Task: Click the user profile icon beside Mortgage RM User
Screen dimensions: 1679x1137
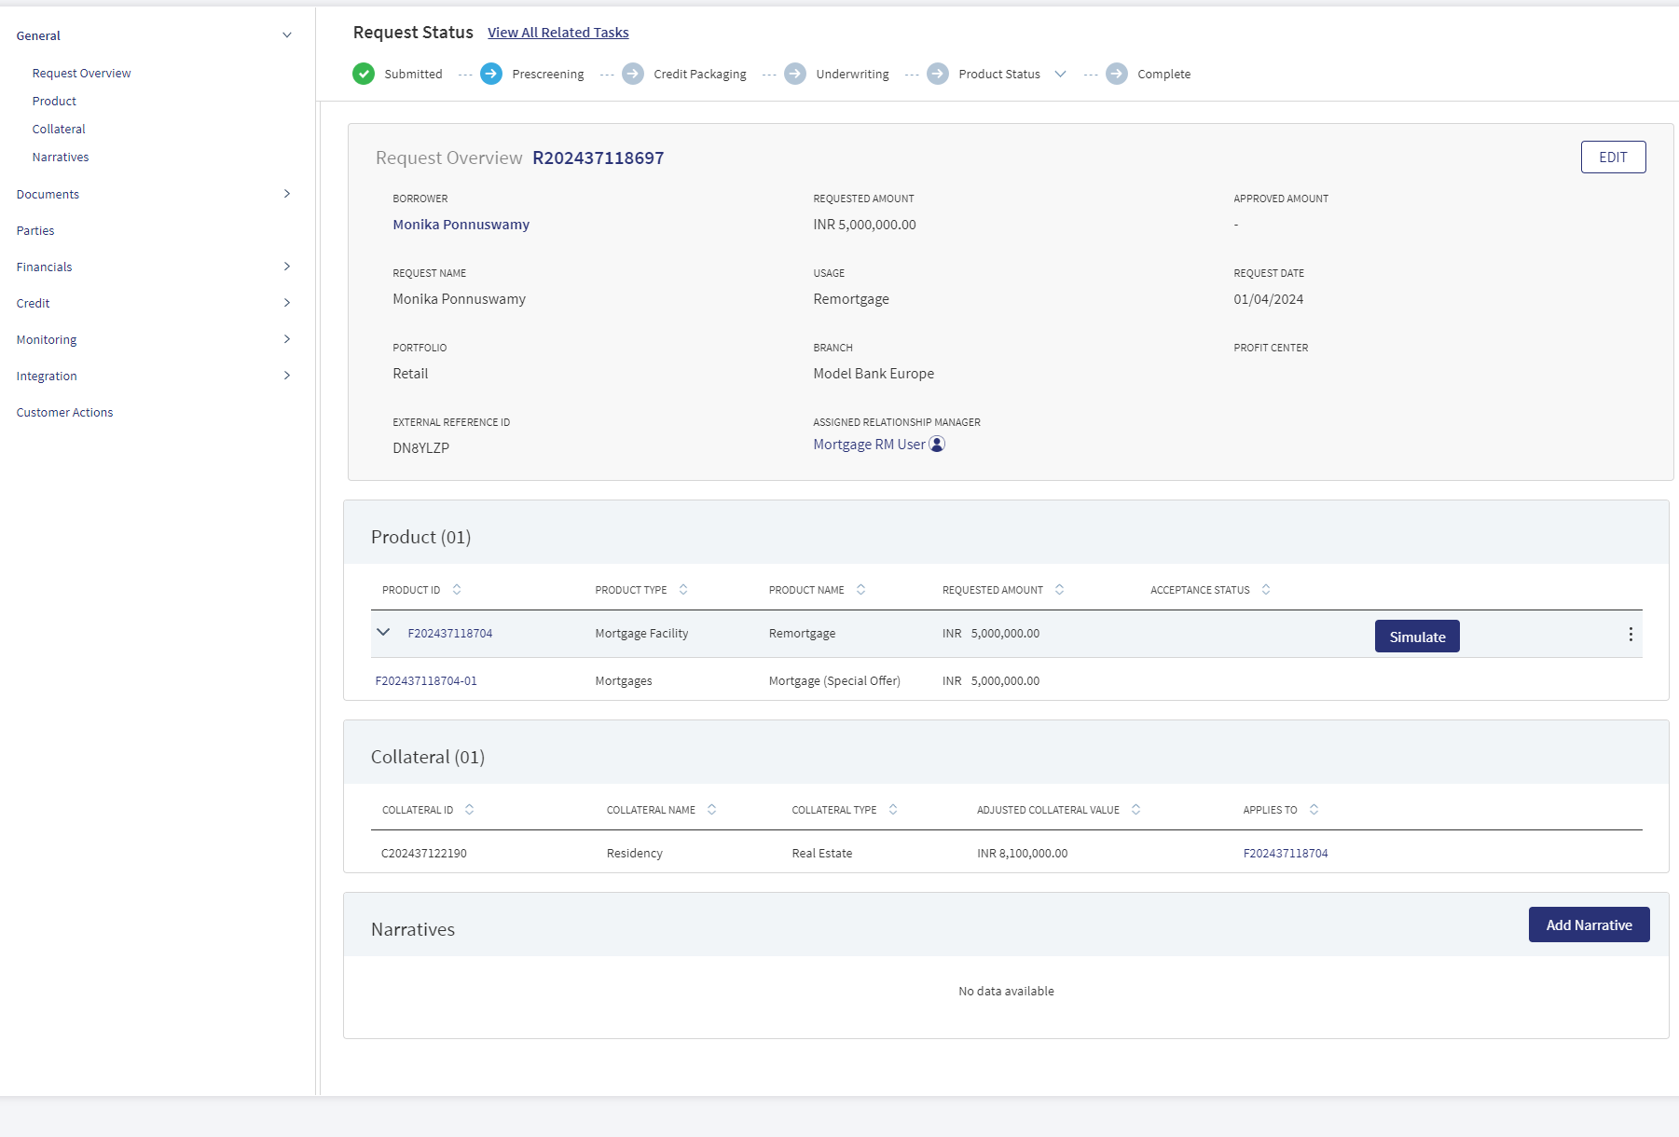Action: click(x=938, y=445)
